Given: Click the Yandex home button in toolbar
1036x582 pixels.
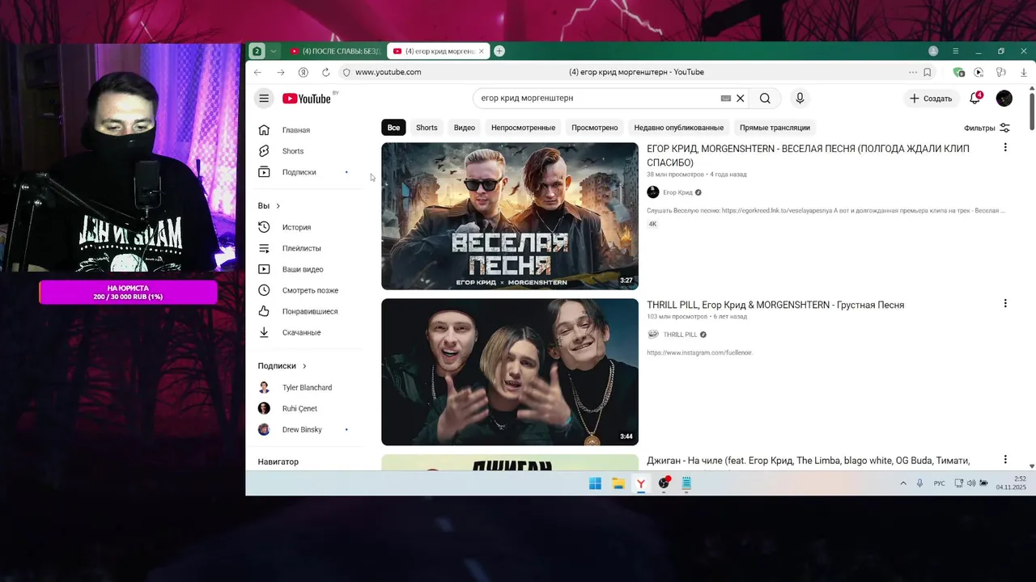Looking at the screenshot, I should click(304, 72).
